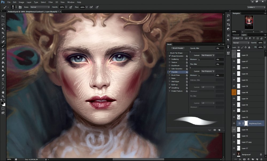Hide Layer 67 with its eye icon
Viewport: 267px width, 161px height.
pos(234,62)
